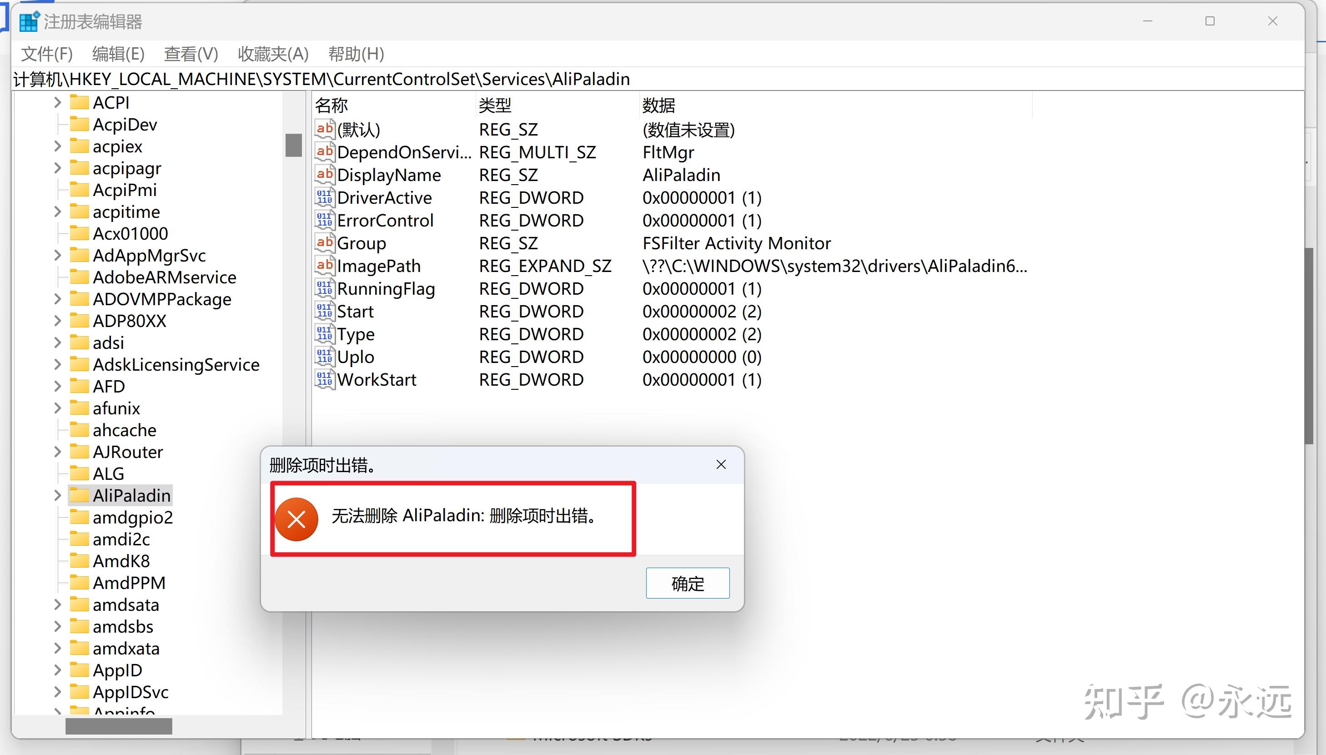Expand the amdsata tree node
The height and width of the screenshot is (755, 1326).
tap(58, 604)
